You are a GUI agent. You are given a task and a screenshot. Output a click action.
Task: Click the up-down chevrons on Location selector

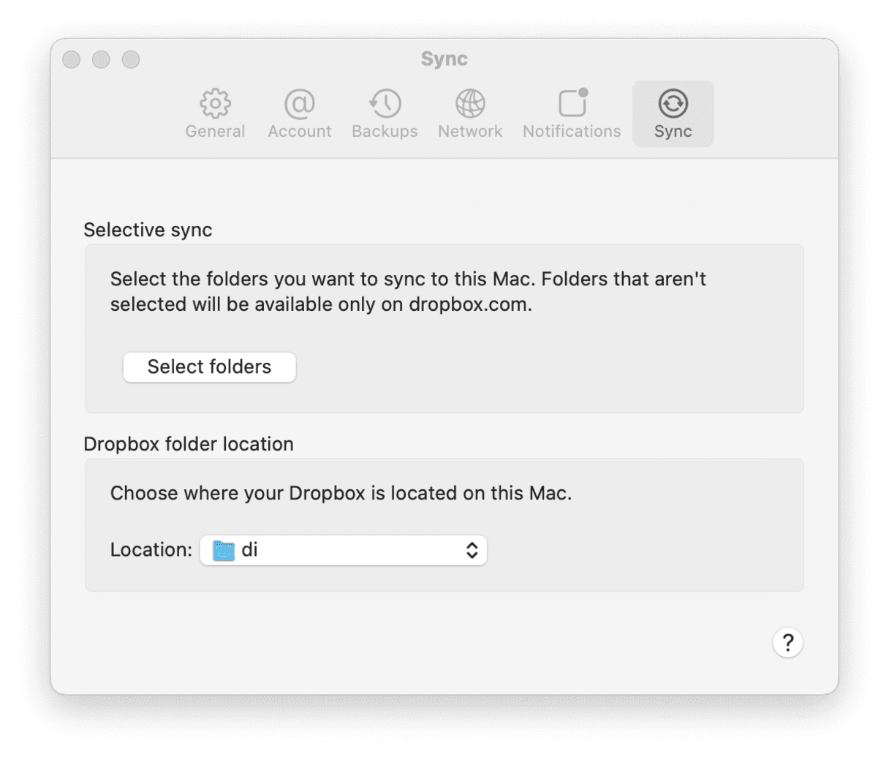pyautogui.click(x=475, y=549)
